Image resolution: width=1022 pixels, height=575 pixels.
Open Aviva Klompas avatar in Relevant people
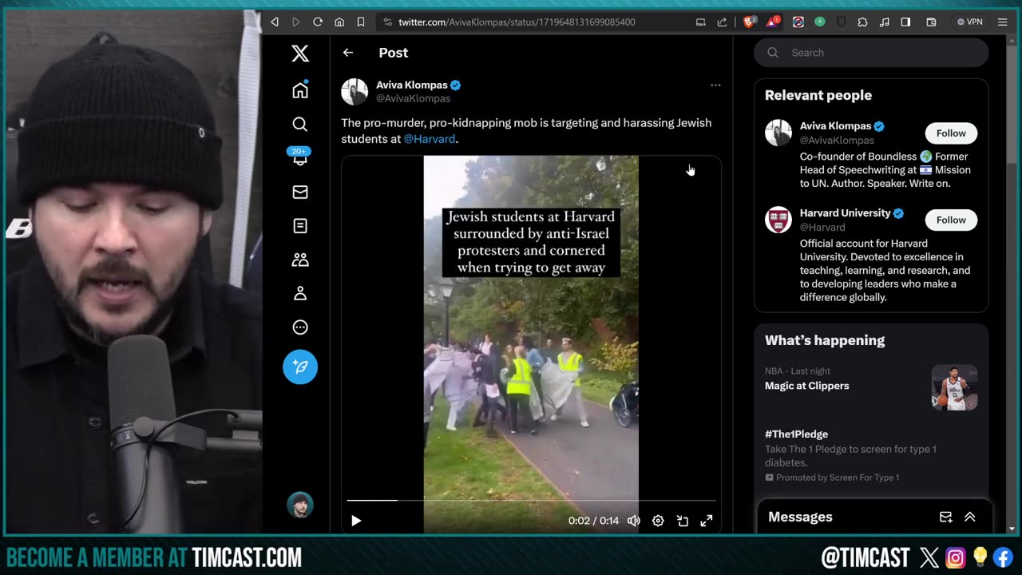coord(778,133)
